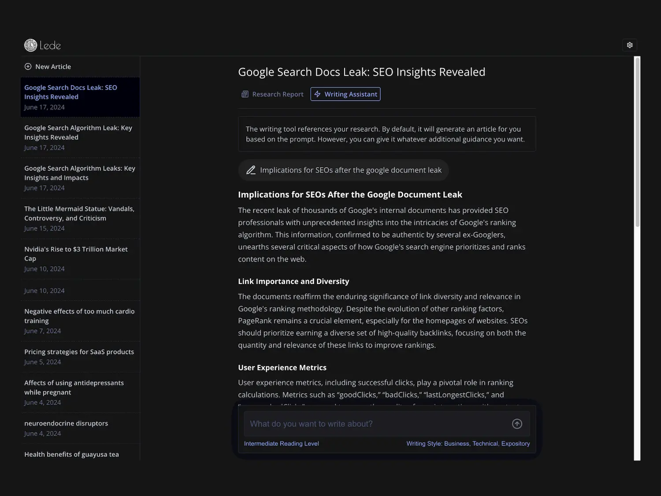Image resolution: width=661 pixels, height=496 pixels.
Task: Switch to the Research Report tab
Action: click(273, 94)
